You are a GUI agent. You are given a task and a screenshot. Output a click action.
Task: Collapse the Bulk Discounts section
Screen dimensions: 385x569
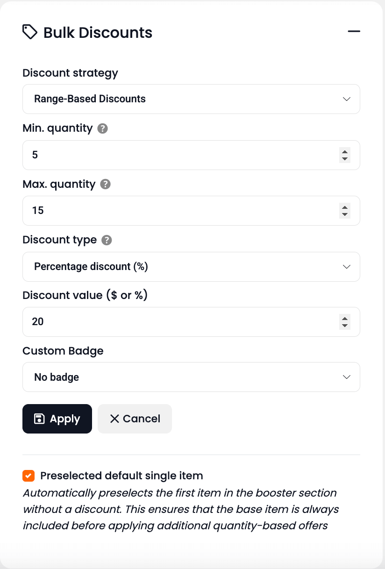(x=354, y=31)
